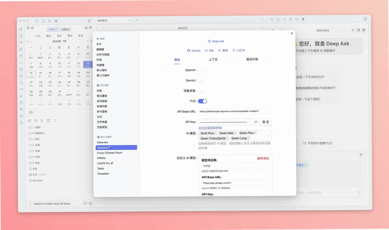389x230 pixels.
Task: Click the home icon above the calendar
Action: (86, 28)
